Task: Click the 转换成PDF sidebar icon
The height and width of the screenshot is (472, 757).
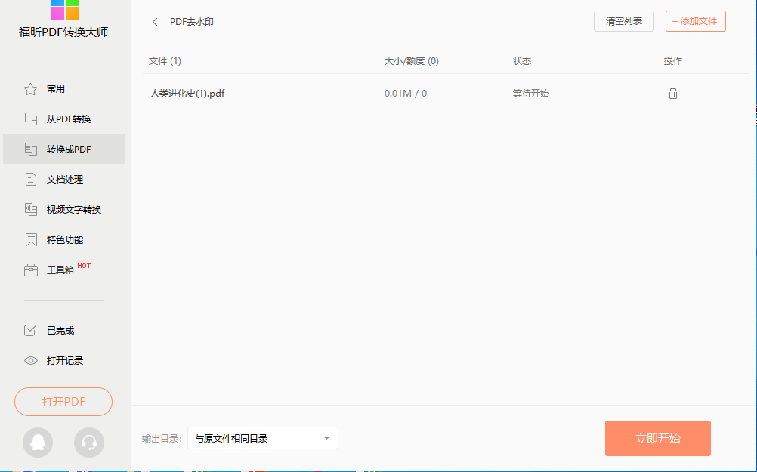Action: 30,149
